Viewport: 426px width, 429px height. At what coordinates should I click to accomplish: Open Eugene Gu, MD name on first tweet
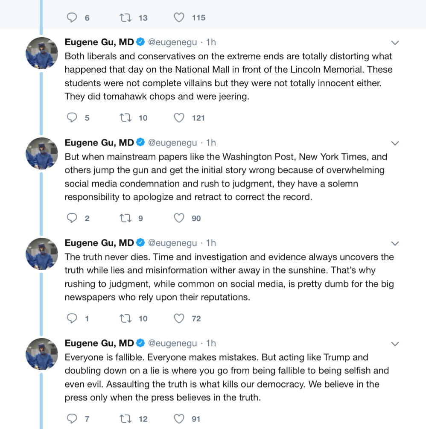(99, 42)
